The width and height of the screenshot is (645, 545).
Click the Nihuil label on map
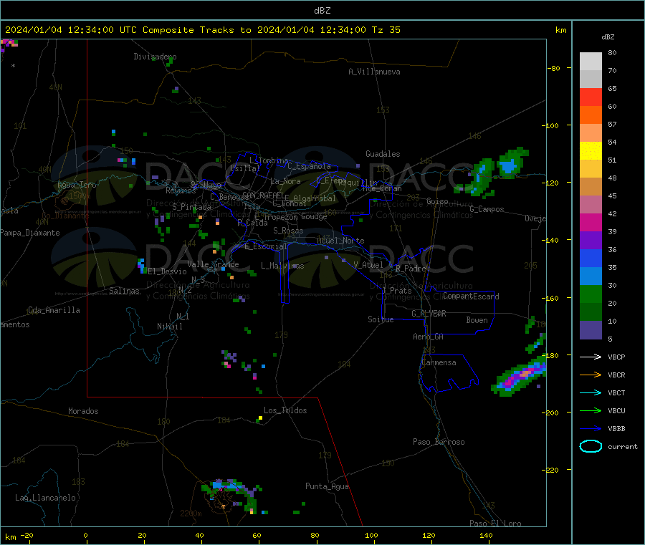(x=170, y=327)
